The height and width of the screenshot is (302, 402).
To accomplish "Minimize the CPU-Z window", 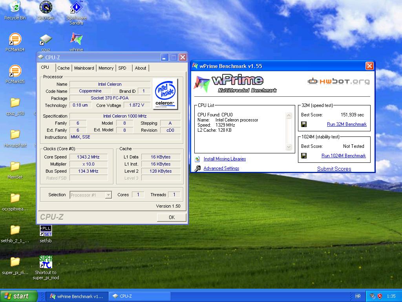I will click(x=164, y=57).
